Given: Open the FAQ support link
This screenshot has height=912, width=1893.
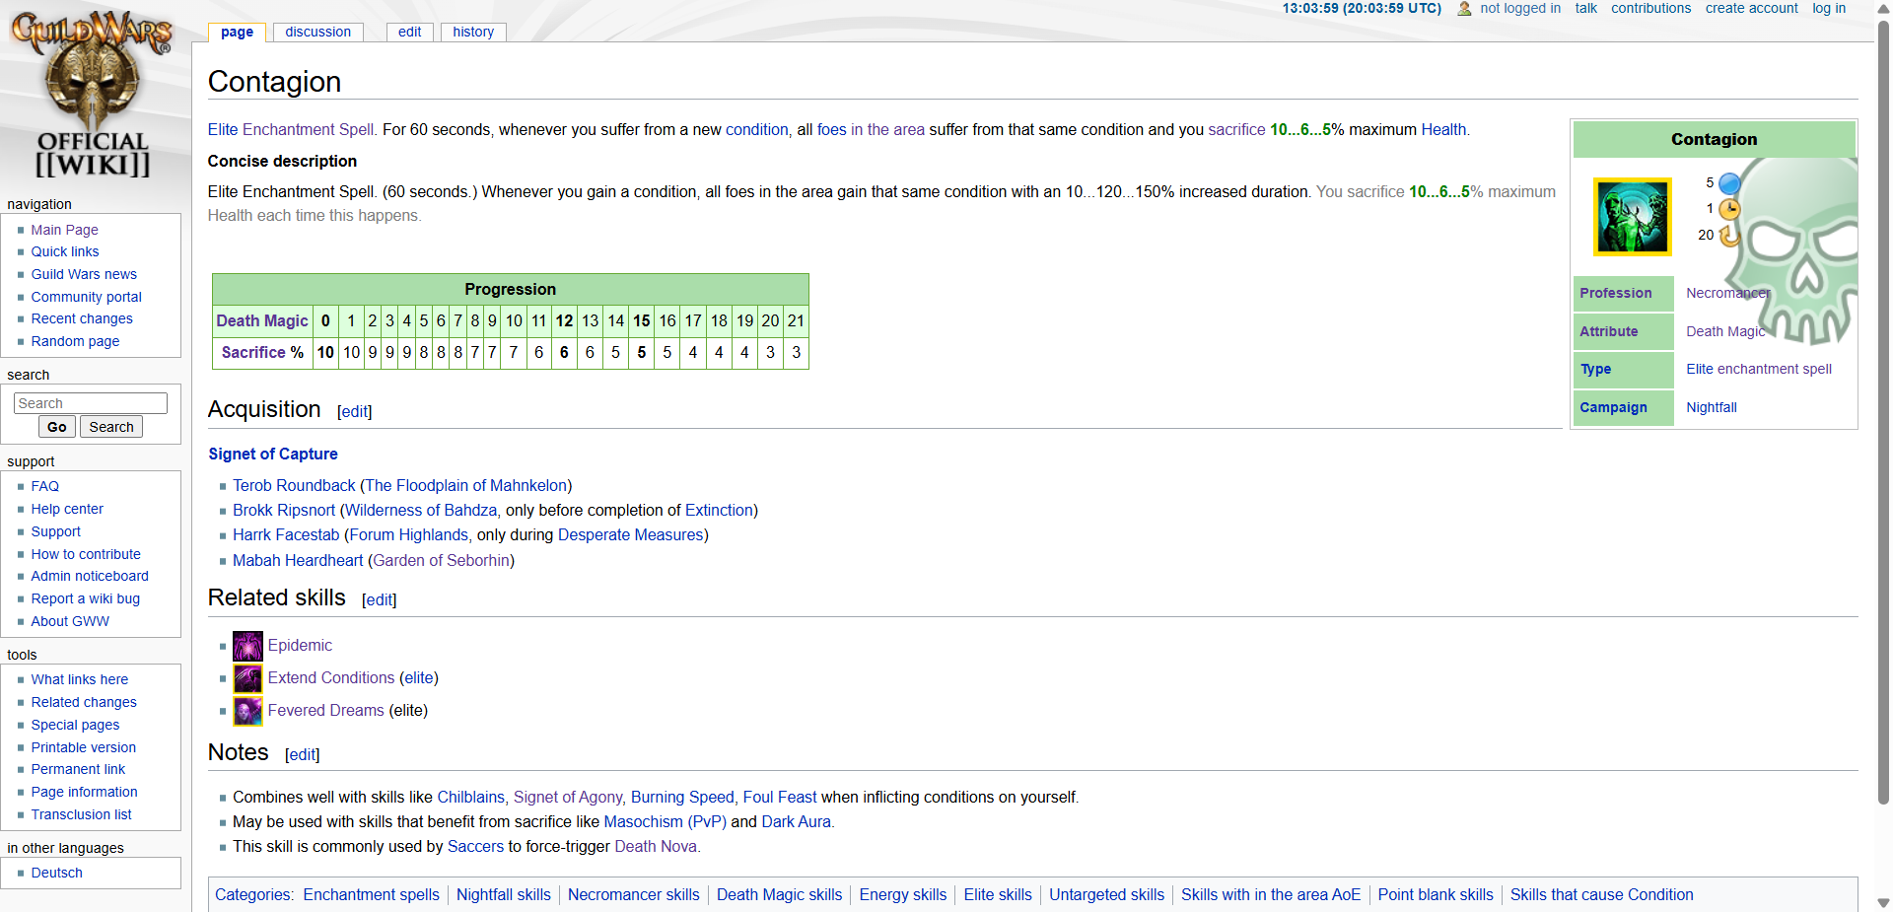Looking at the screenshot, I should tap(44, 486).
